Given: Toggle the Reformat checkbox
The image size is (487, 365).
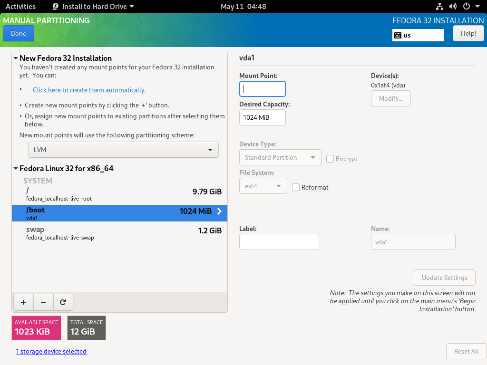Looking at the screenshot, I should [x=296, y=187].
